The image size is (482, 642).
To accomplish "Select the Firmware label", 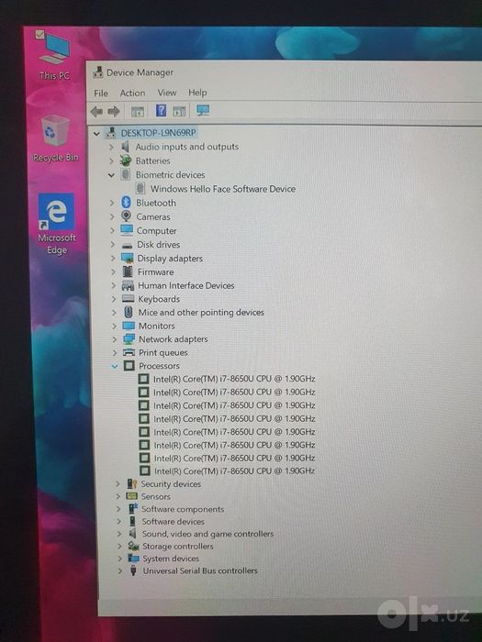I will (x=155, y=271).
